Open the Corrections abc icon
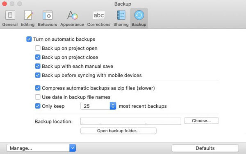Image resolution: width=246 pixels, height=154 pixels. [99, 15]
